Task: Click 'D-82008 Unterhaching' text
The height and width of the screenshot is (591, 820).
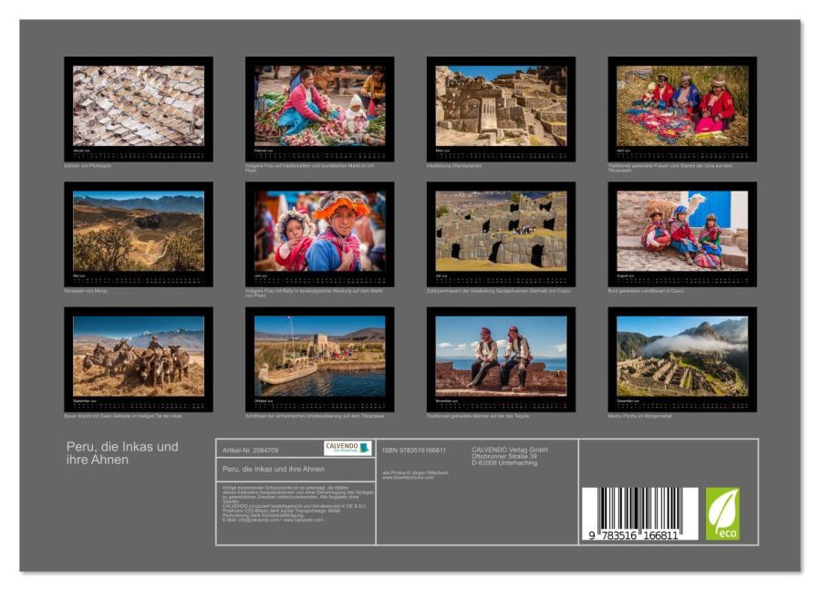Action: tap(504, 462)
